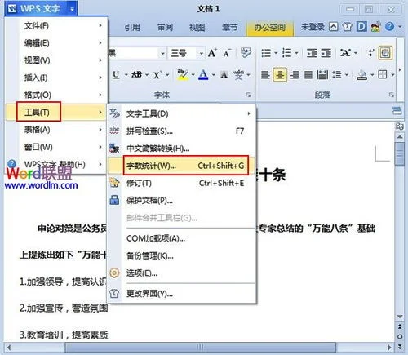408x355 pixels.
Task: Open the WPS 文字 title dropdown arrow
Action: coord(72,9)
